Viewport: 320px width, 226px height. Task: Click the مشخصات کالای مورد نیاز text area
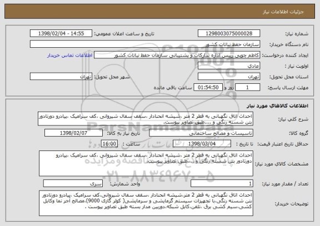tap(146, 164)
